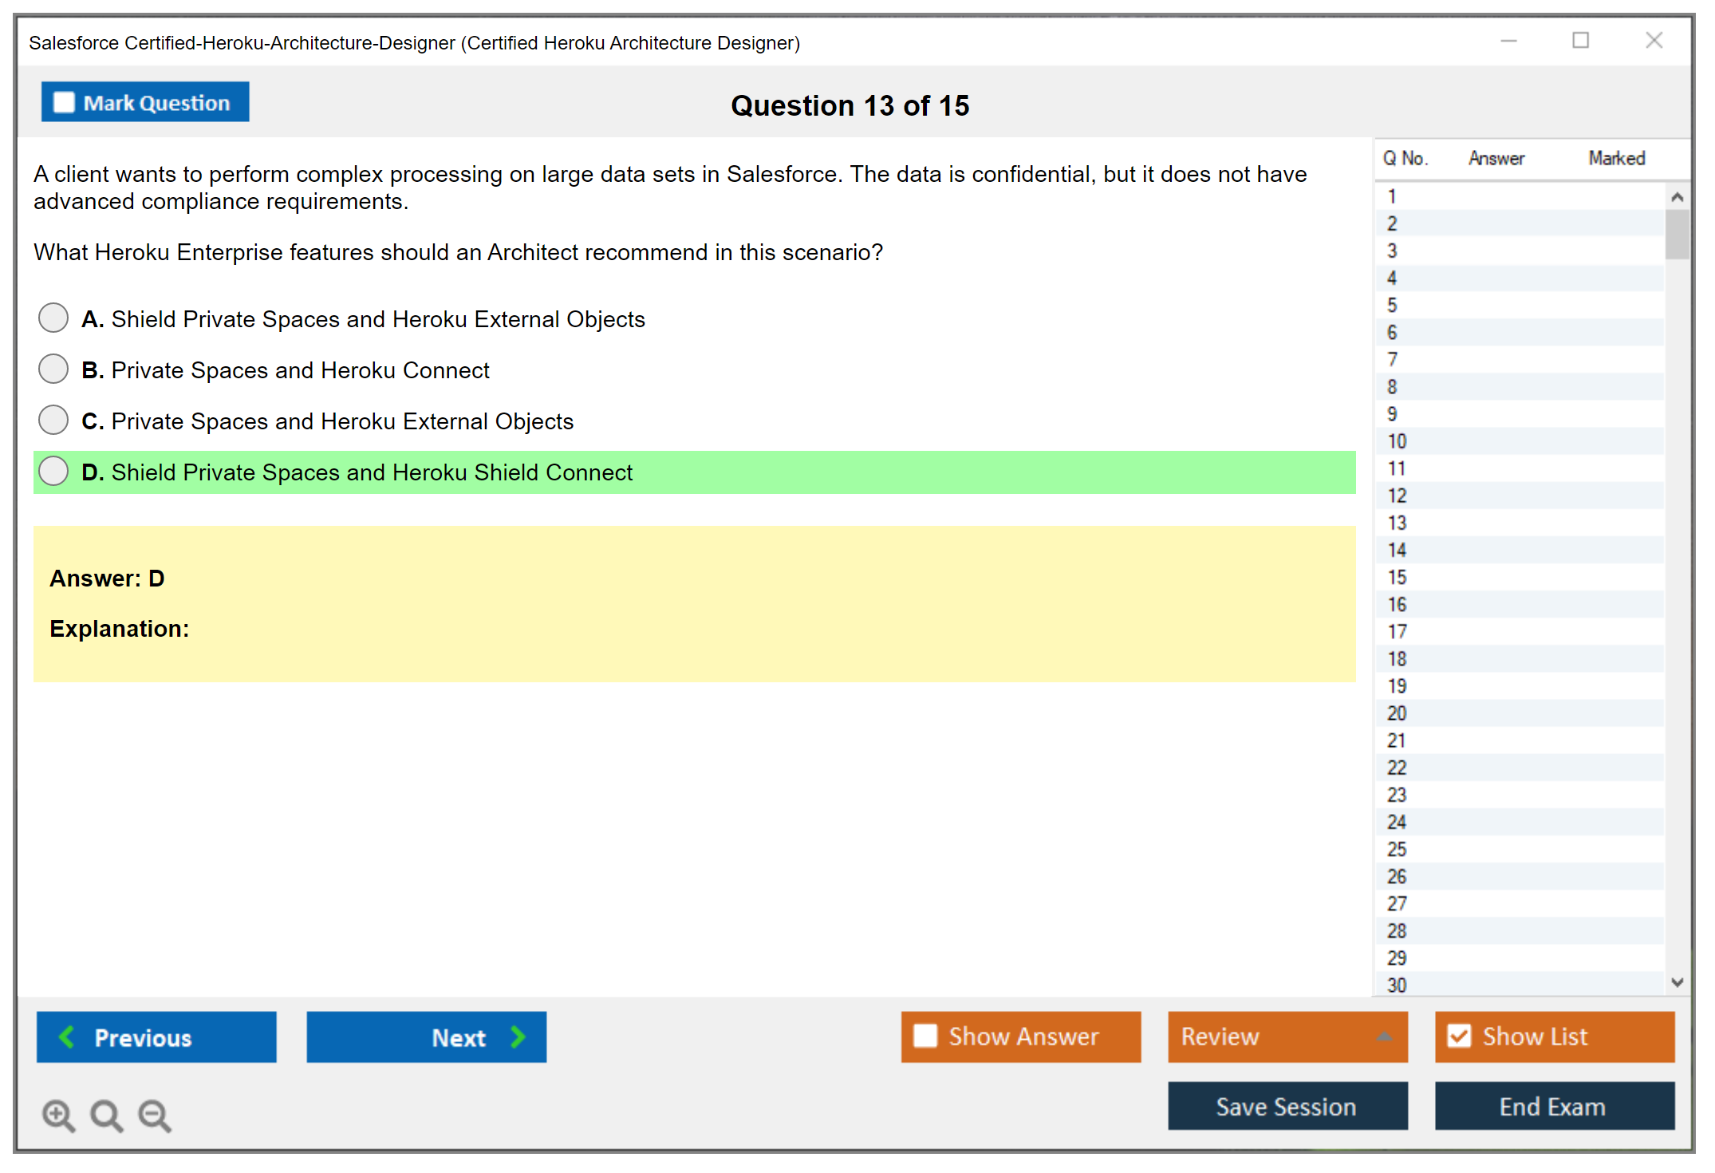Click the End Exam button

pos(1553,1106)
